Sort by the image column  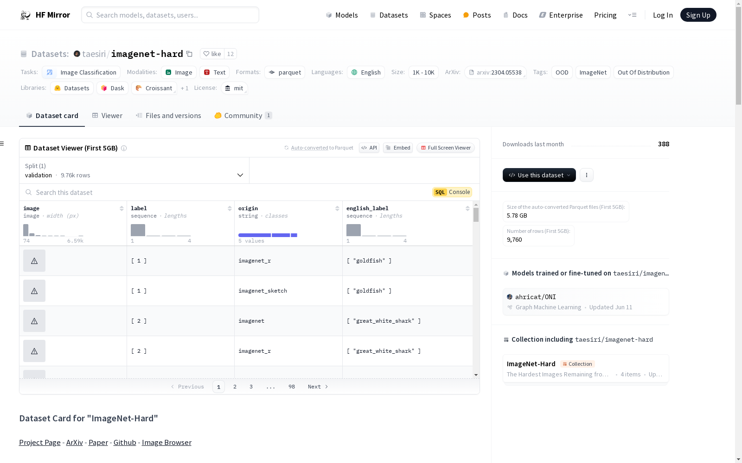pos(122,208)
